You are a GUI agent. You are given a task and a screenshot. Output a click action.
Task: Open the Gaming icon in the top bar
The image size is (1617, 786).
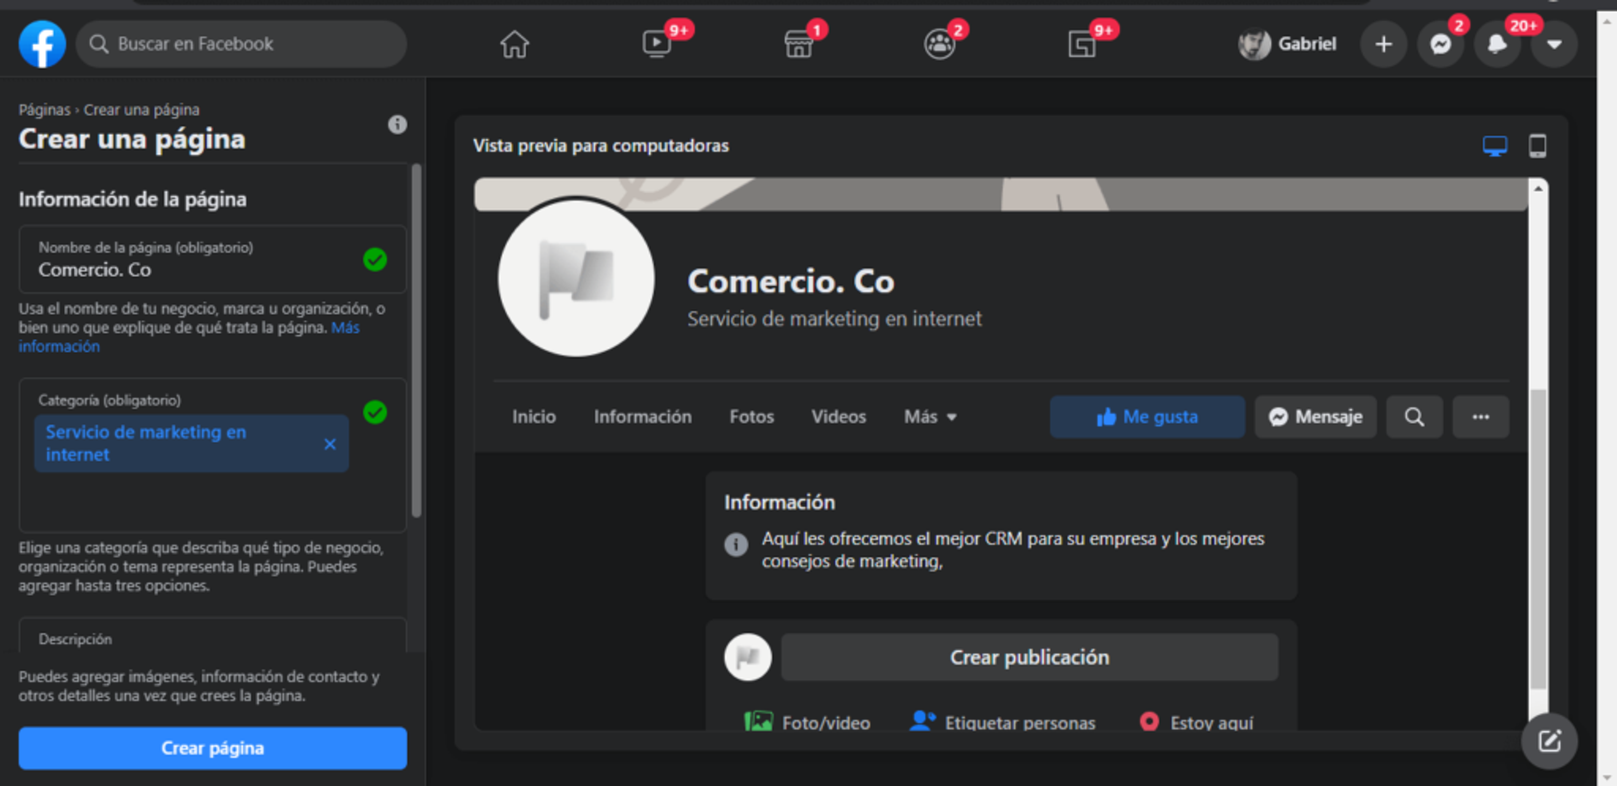(x=1082, y=44)
